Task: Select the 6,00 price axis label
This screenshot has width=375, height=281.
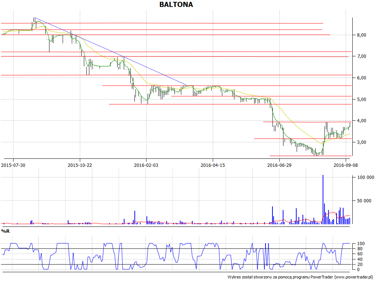Action: 361,78
